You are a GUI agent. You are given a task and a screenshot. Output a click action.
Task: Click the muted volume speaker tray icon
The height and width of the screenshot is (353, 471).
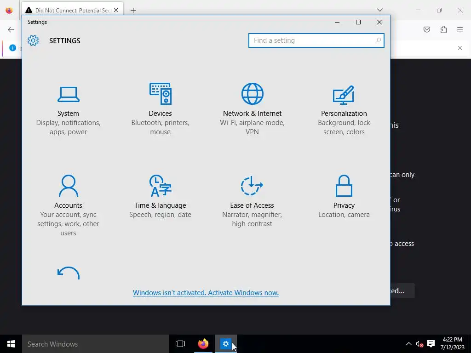coord(419,344)
